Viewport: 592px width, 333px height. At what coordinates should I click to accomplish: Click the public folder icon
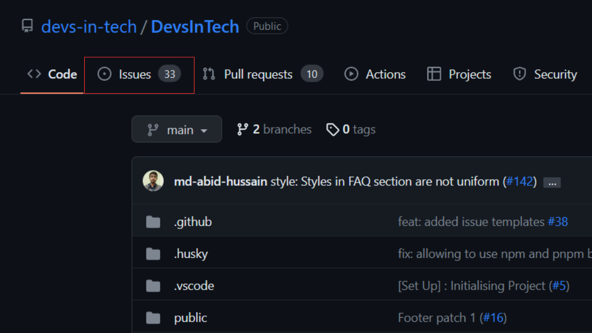coord(153,318)
